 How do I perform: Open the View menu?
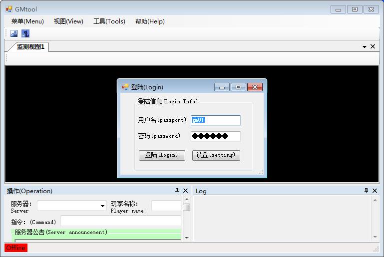coord(68,21)
